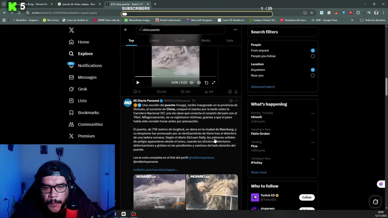388x218 pixels.
Task: Open more options for Ubisoft trend
Action: (x=313, y=114)
